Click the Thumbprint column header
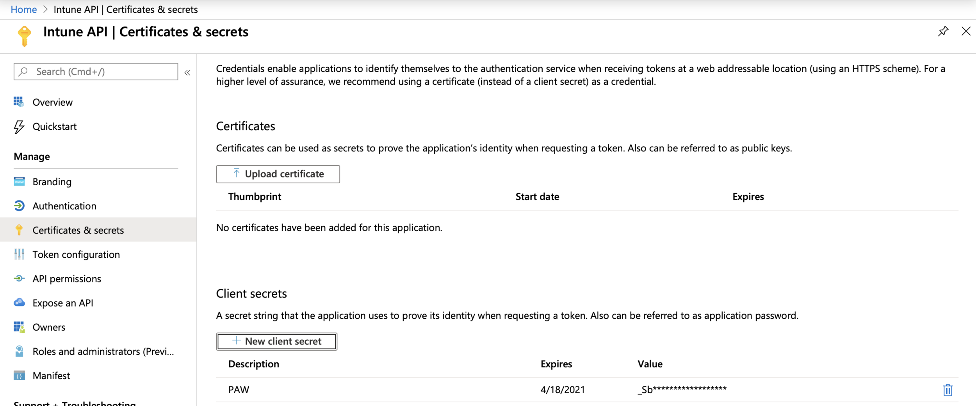Image resolution: width=976 pixels, height=406 pixels. tap(255, 197)
